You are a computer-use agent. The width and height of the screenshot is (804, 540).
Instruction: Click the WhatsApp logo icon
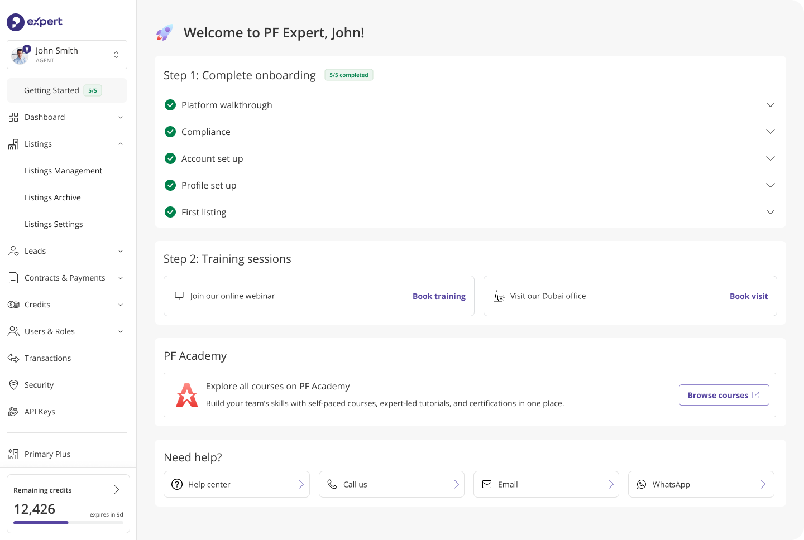(x=642, y=484)
